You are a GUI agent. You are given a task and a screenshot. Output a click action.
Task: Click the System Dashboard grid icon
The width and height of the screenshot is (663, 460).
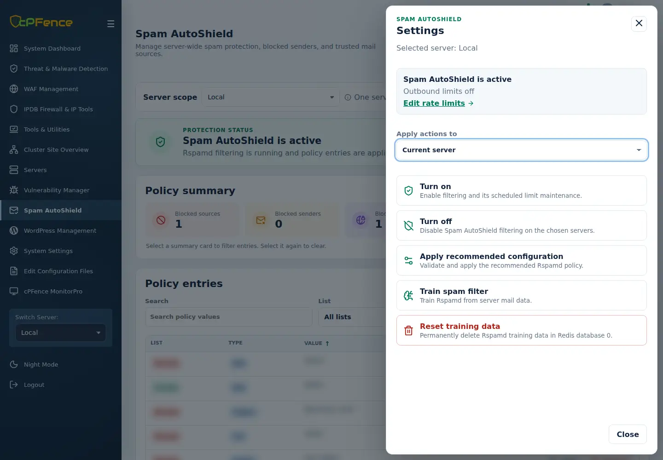(x=14, y=48)
